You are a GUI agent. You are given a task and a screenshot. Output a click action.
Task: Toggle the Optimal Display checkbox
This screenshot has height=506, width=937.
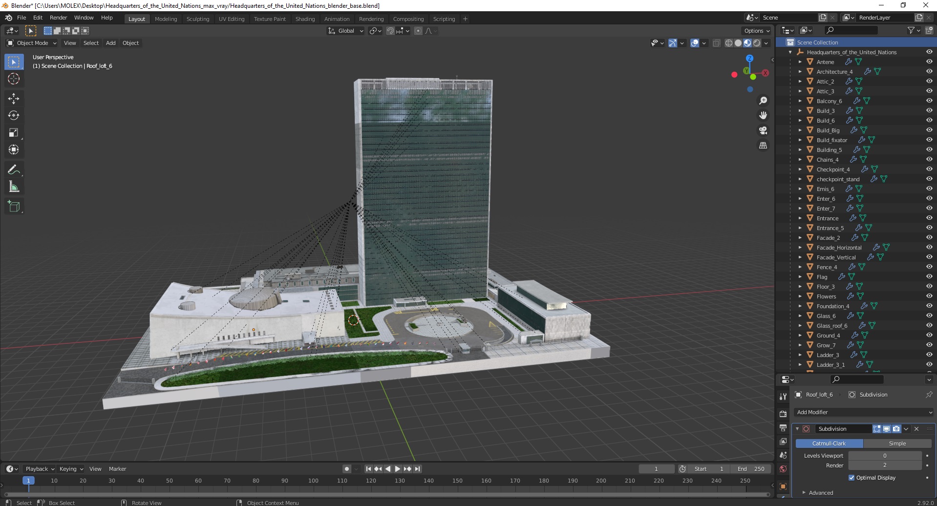(852, 478)
